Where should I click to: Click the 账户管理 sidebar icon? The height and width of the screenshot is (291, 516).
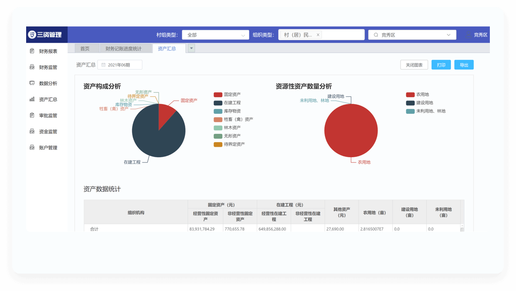32,148
